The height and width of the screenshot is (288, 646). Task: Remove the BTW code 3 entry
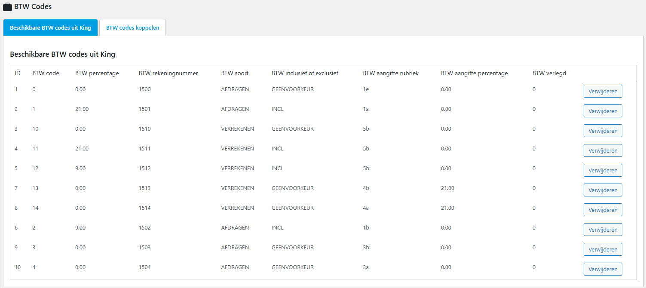[x=603, y=249]
